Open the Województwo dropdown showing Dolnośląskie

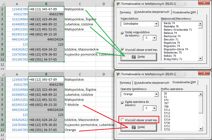pos(156,24)
